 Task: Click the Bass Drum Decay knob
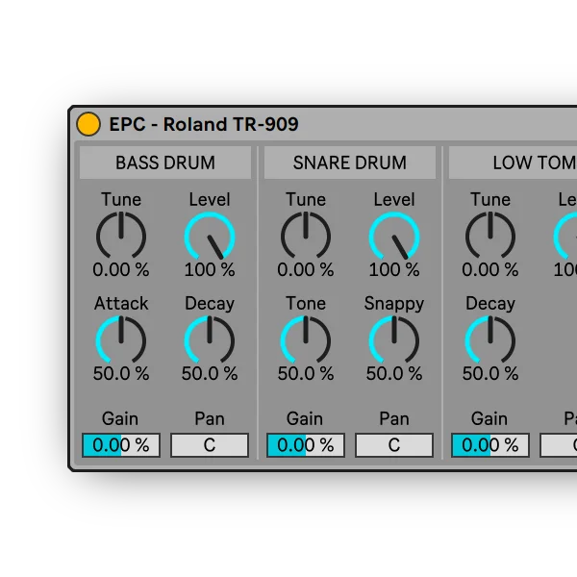(210, 339)
